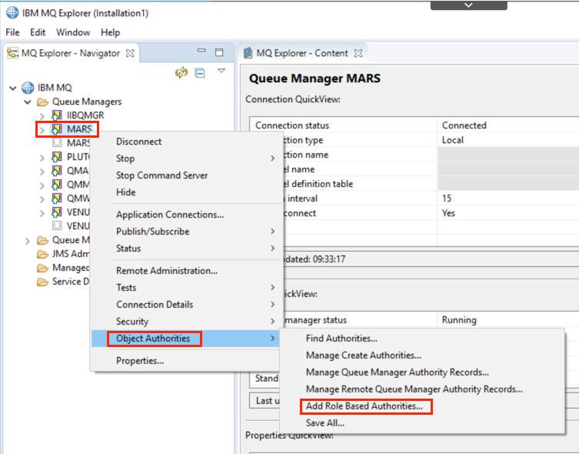Click the Content tab's document icon
Screen dimensions: 579x454
(x=248, y=53)
